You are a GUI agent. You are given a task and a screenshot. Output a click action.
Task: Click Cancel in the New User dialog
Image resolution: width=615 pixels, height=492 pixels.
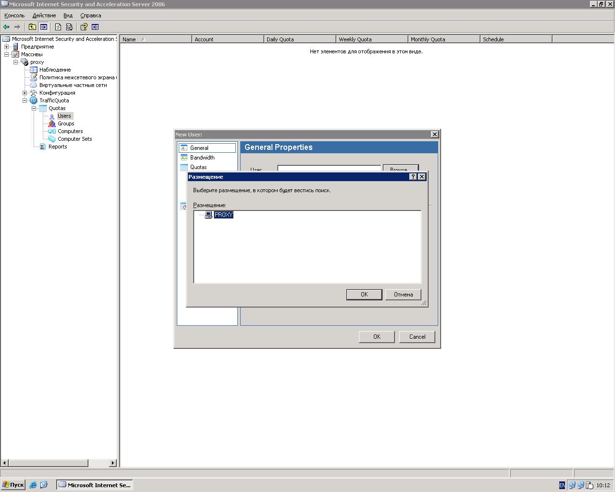point(417,337)
